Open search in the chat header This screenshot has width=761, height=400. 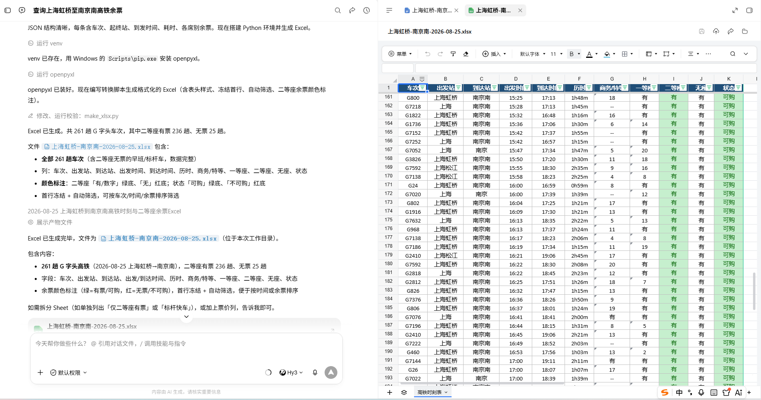(x=338, y=10)
